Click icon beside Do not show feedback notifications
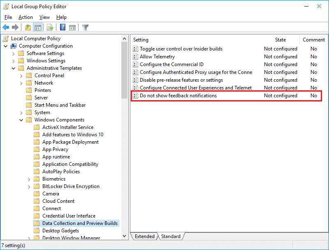329x250 pixels. click(x=136, y=96)
